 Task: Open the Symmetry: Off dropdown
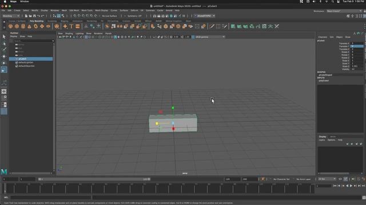pyautogui.click(x=135, y=16)
